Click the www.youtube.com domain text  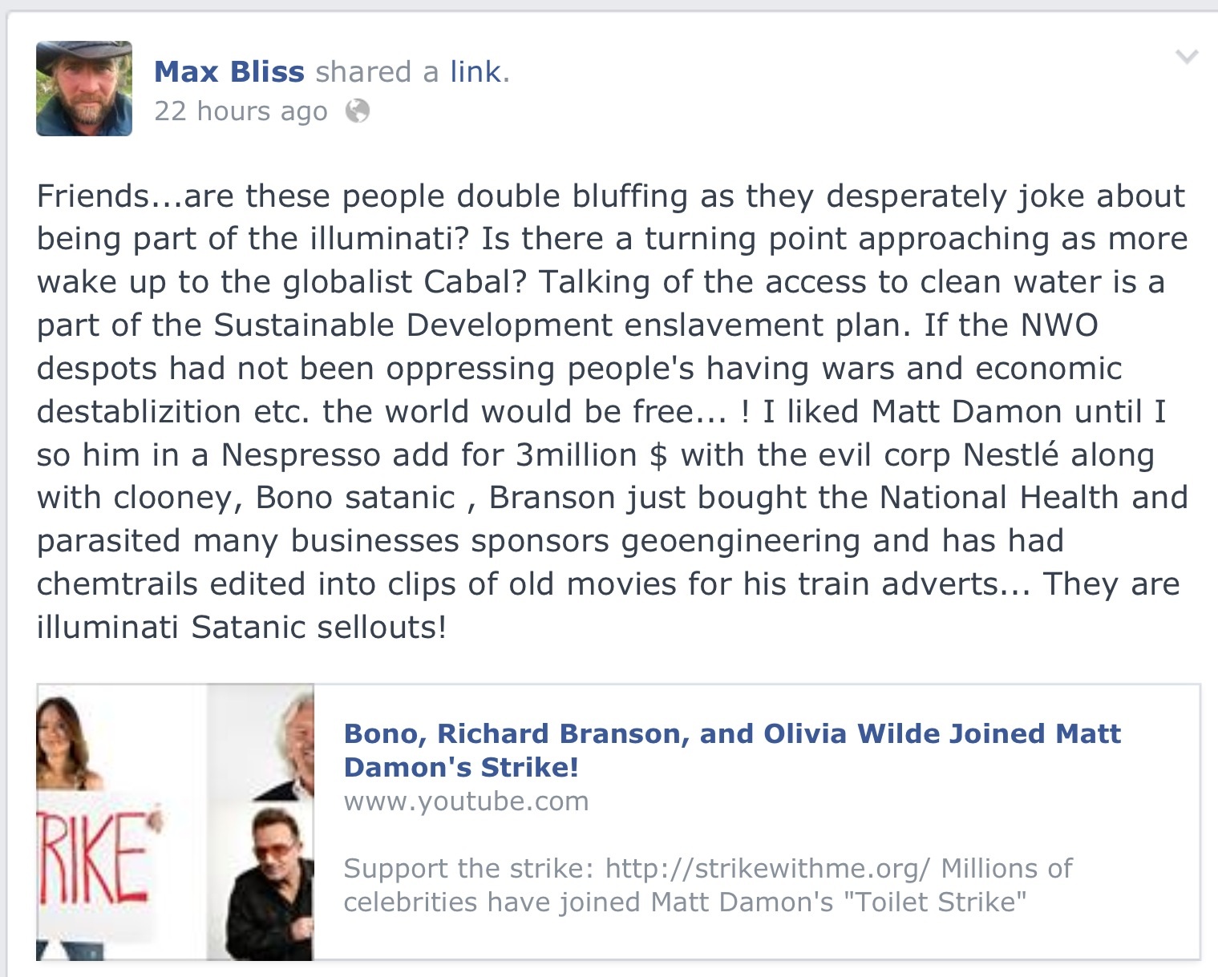[466, 801]
